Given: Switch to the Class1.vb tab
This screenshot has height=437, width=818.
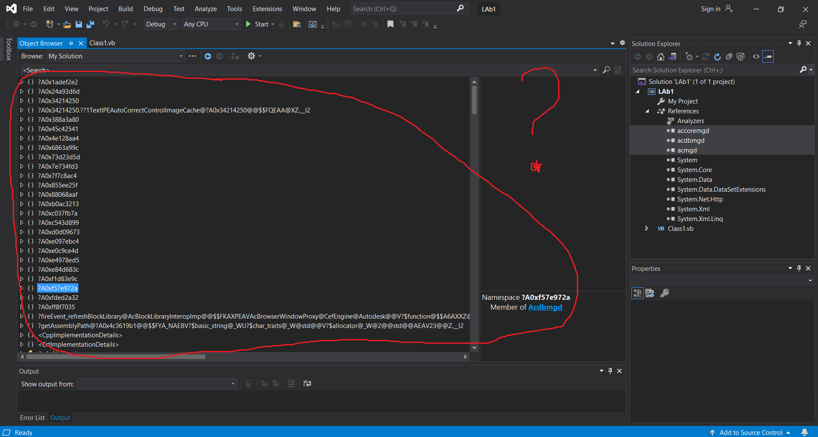Looking at the screenshot, I should pos(102,43).
